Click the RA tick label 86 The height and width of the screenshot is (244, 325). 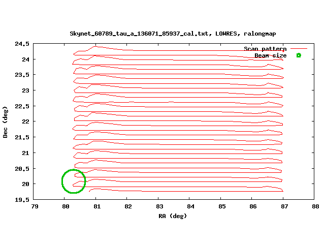point(253,206)
